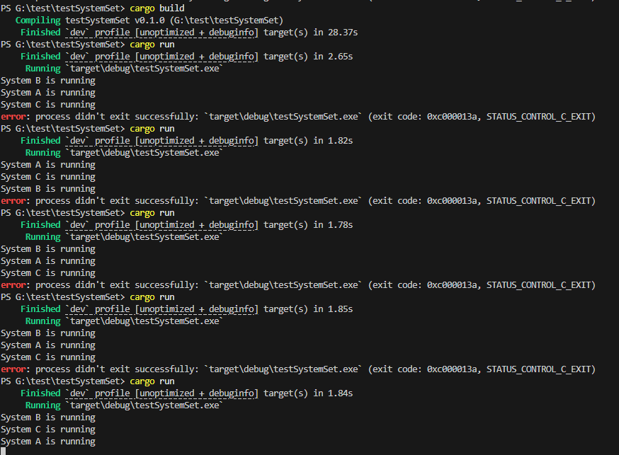The image size is (619, 455).
Task: Click the '(G:\test\testSystemSet)' path after v0.1.0
Action: (227, 21)
